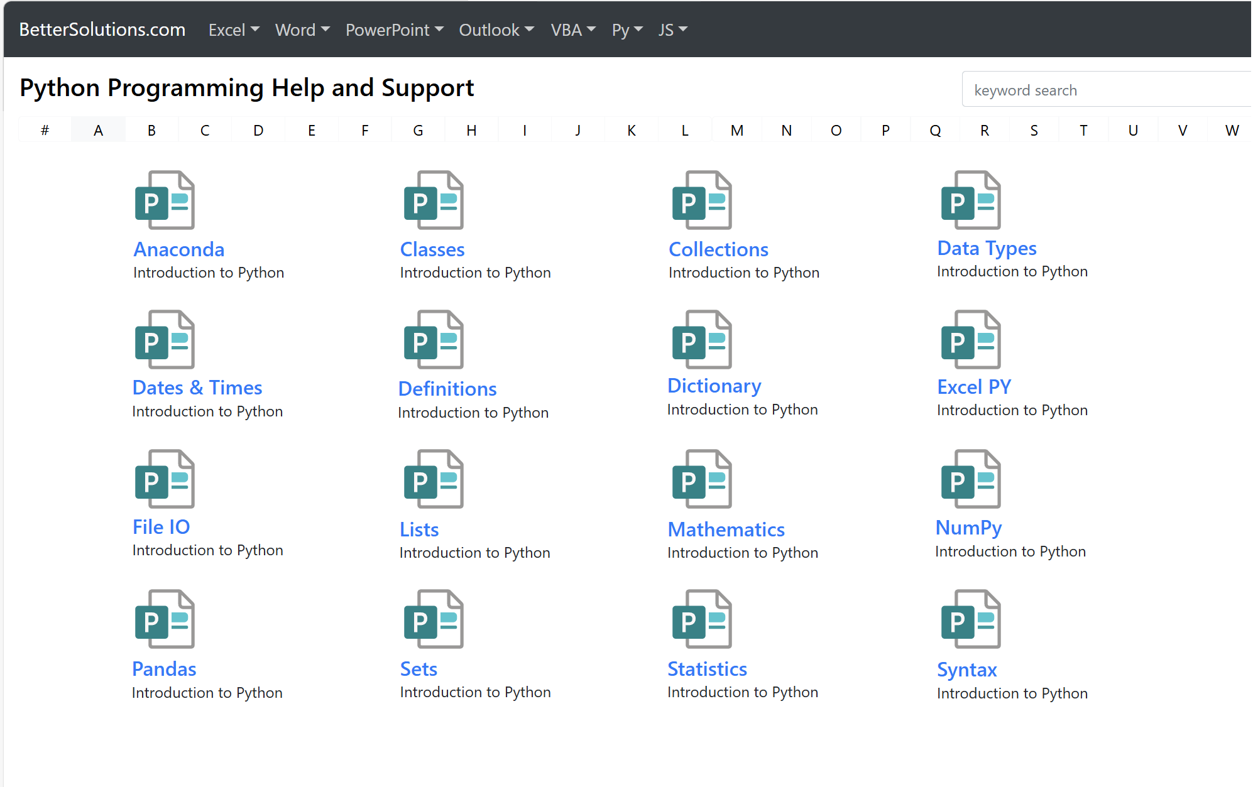Click the Classes document icon

[x=434, y=200]
